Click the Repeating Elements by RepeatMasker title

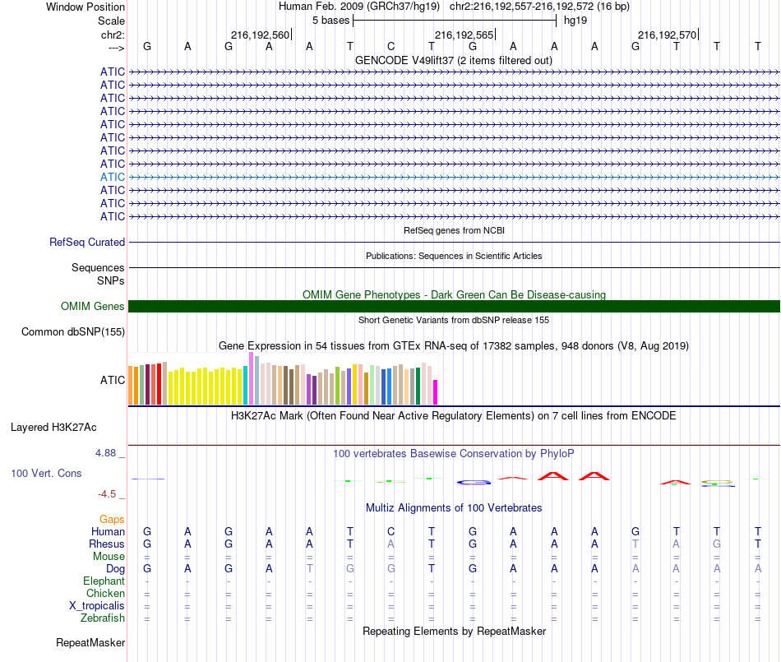point(455,631)
